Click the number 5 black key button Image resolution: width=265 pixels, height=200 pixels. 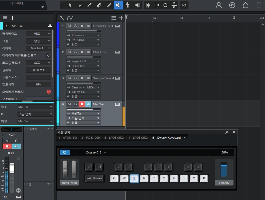(148, 167)
